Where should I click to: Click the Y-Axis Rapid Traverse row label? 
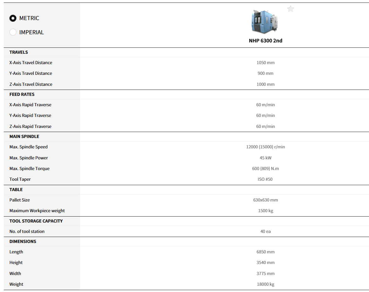coord(30,115)
